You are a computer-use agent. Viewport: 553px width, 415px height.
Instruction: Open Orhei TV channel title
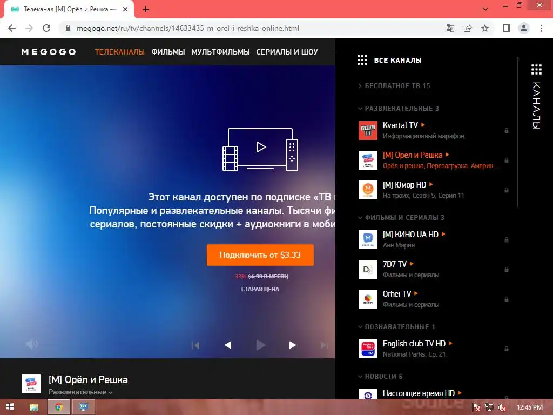pyautogui.click(x=397, y=293)
